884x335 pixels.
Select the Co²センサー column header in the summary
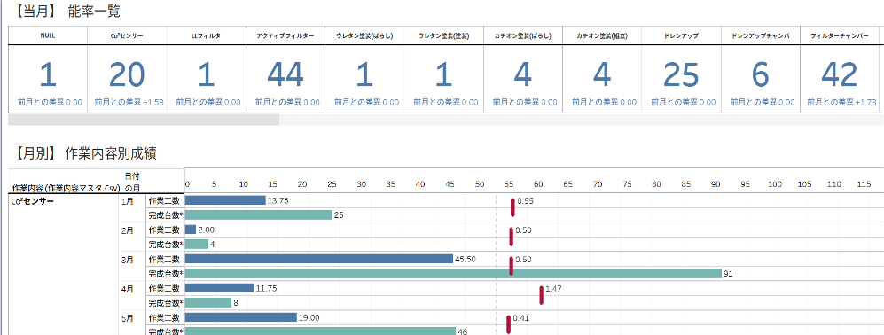127,35
